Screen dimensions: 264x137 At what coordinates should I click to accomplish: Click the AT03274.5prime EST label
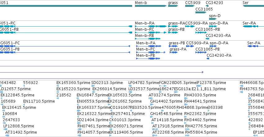point(164,95)
